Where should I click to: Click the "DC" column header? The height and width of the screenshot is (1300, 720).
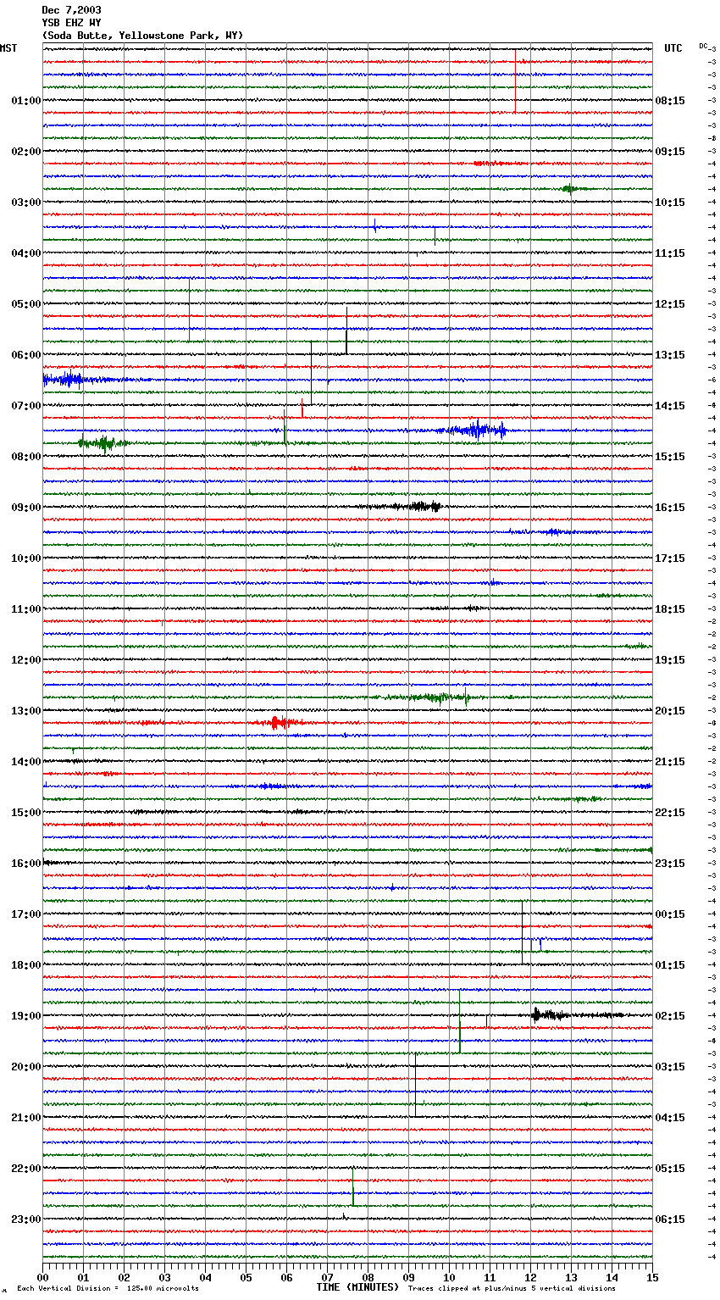coord(703,46)
